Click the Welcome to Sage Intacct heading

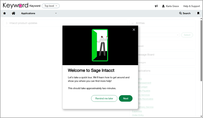tap(91, 70)
